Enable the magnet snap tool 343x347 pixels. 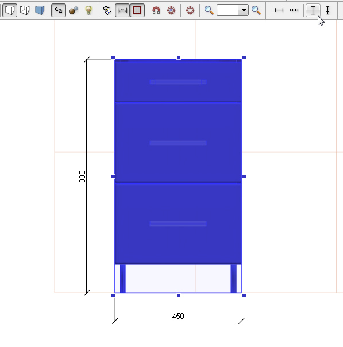156,10
